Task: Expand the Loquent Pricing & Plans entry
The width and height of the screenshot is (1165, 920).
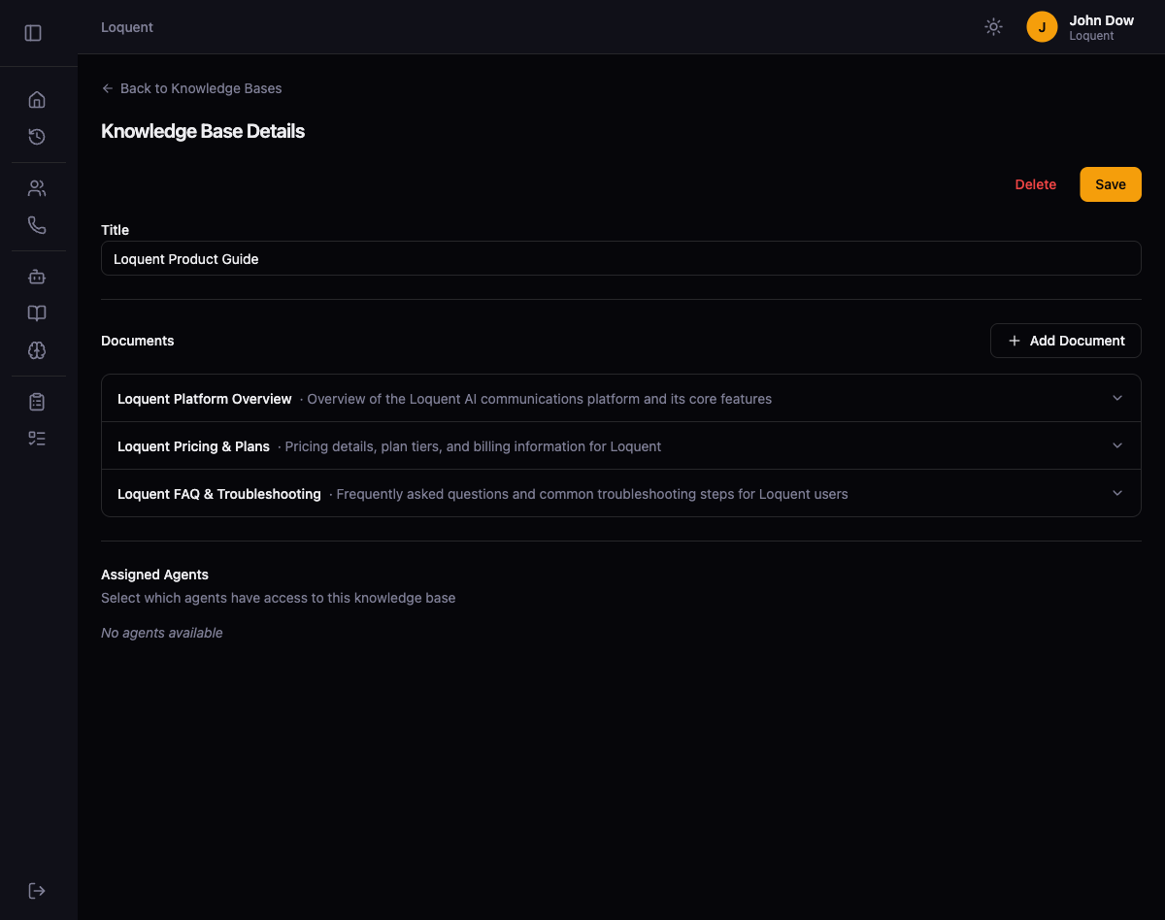Action: click(x=1116, y=445)
